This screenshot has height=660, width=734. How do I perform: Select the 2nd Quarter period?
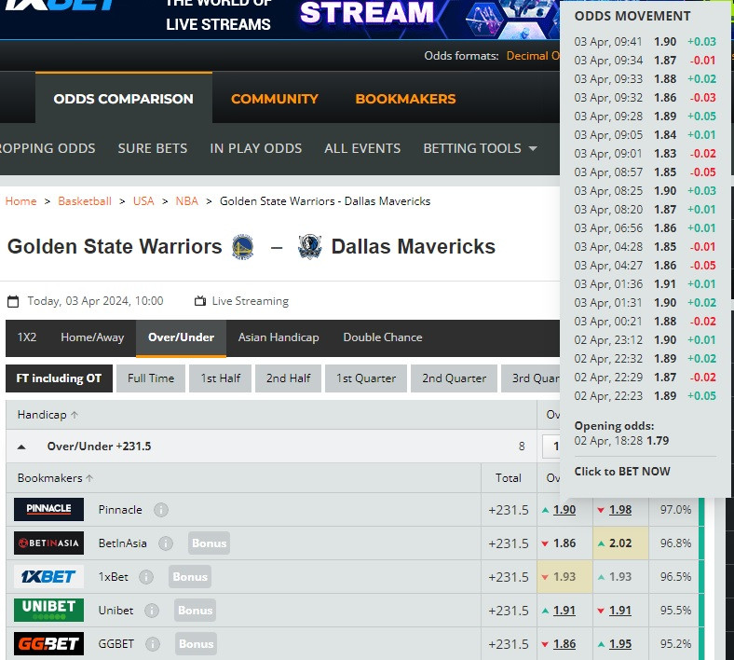(x=454, y=378)
